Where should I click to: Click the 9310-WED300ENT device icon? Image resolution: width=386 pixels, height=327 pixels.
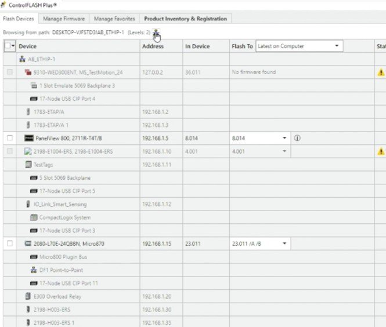point(28,72)
